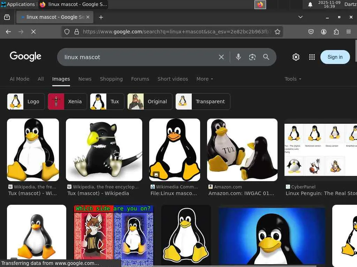Close the linux mascot tab

(x=88, y=17)
